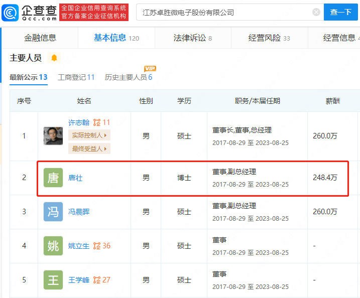Open 王学峰's relation graph icon with count 27
Viewport: 360px width, 298px height.
tap(101, 280)
